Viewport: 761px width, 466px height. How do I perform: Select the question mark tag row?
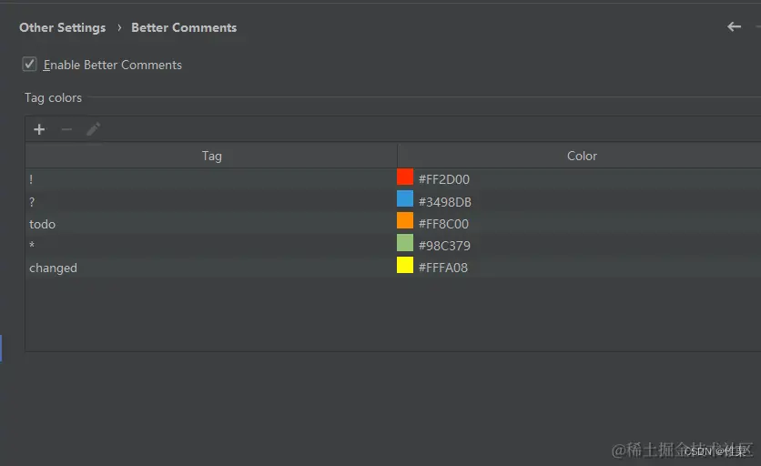[393, 201]
